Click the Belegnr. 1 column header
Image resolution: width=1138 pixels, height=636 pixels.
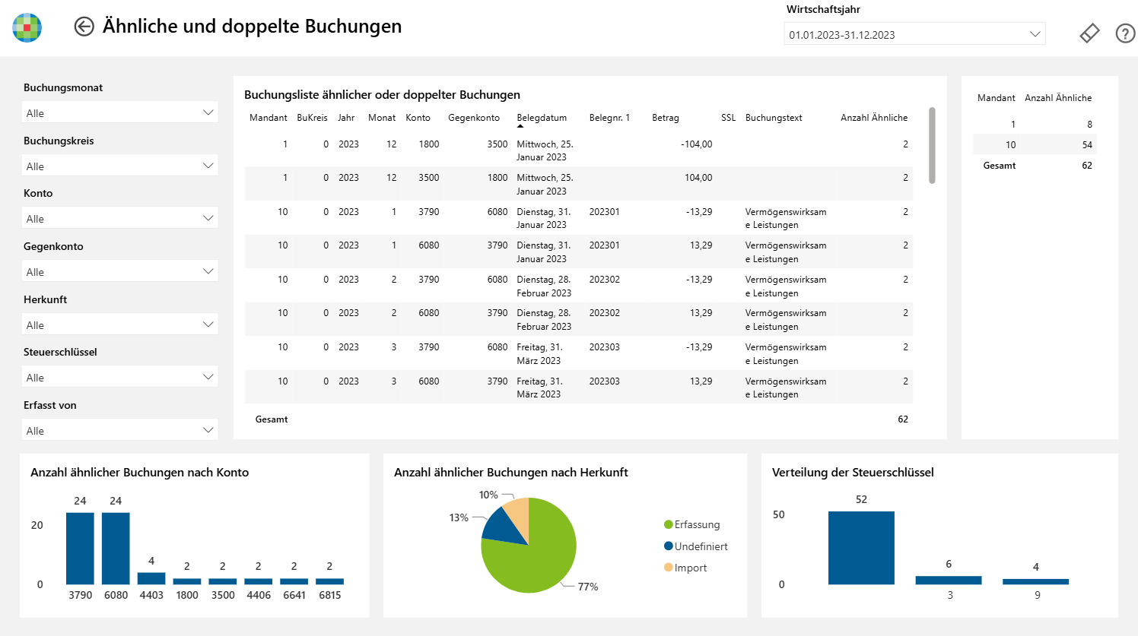point(609,118)
